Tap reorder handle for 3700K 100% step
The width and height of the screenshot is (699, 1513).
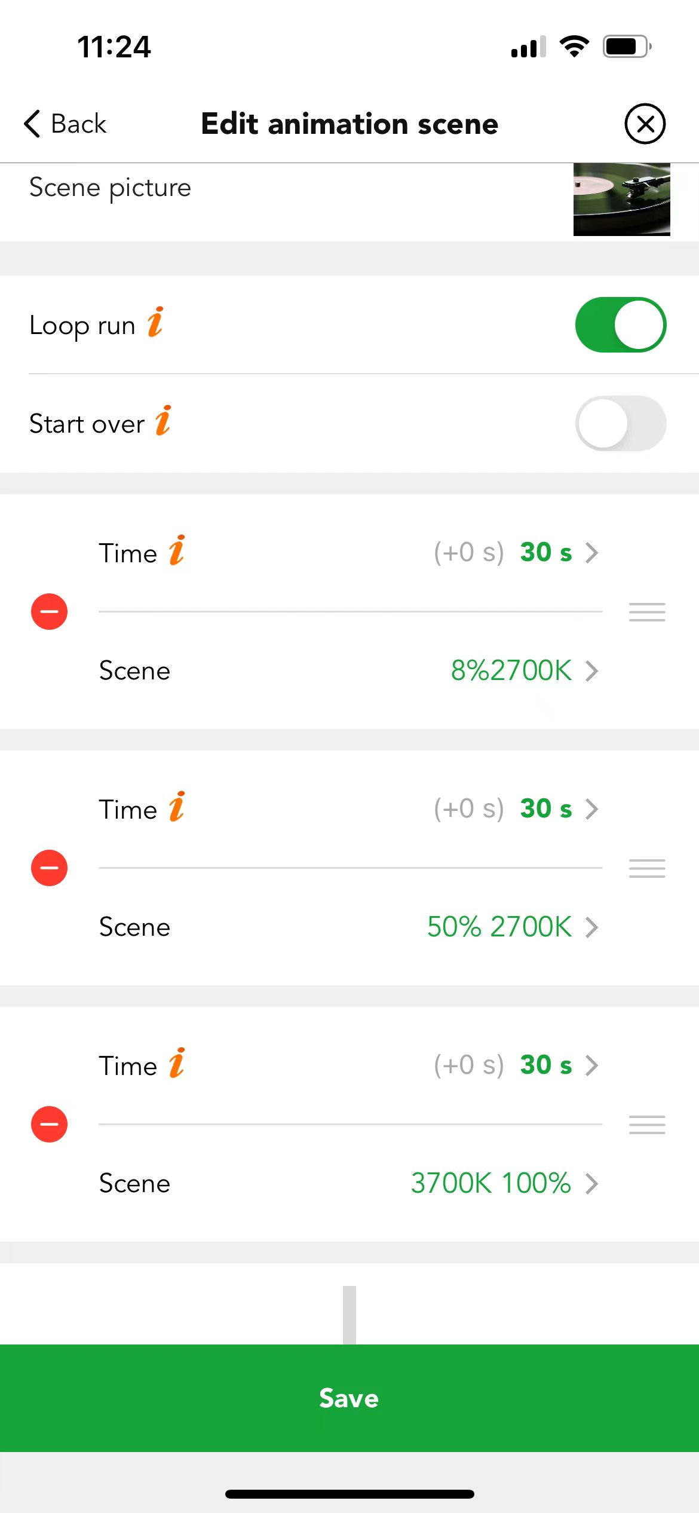pos(647,1125)
